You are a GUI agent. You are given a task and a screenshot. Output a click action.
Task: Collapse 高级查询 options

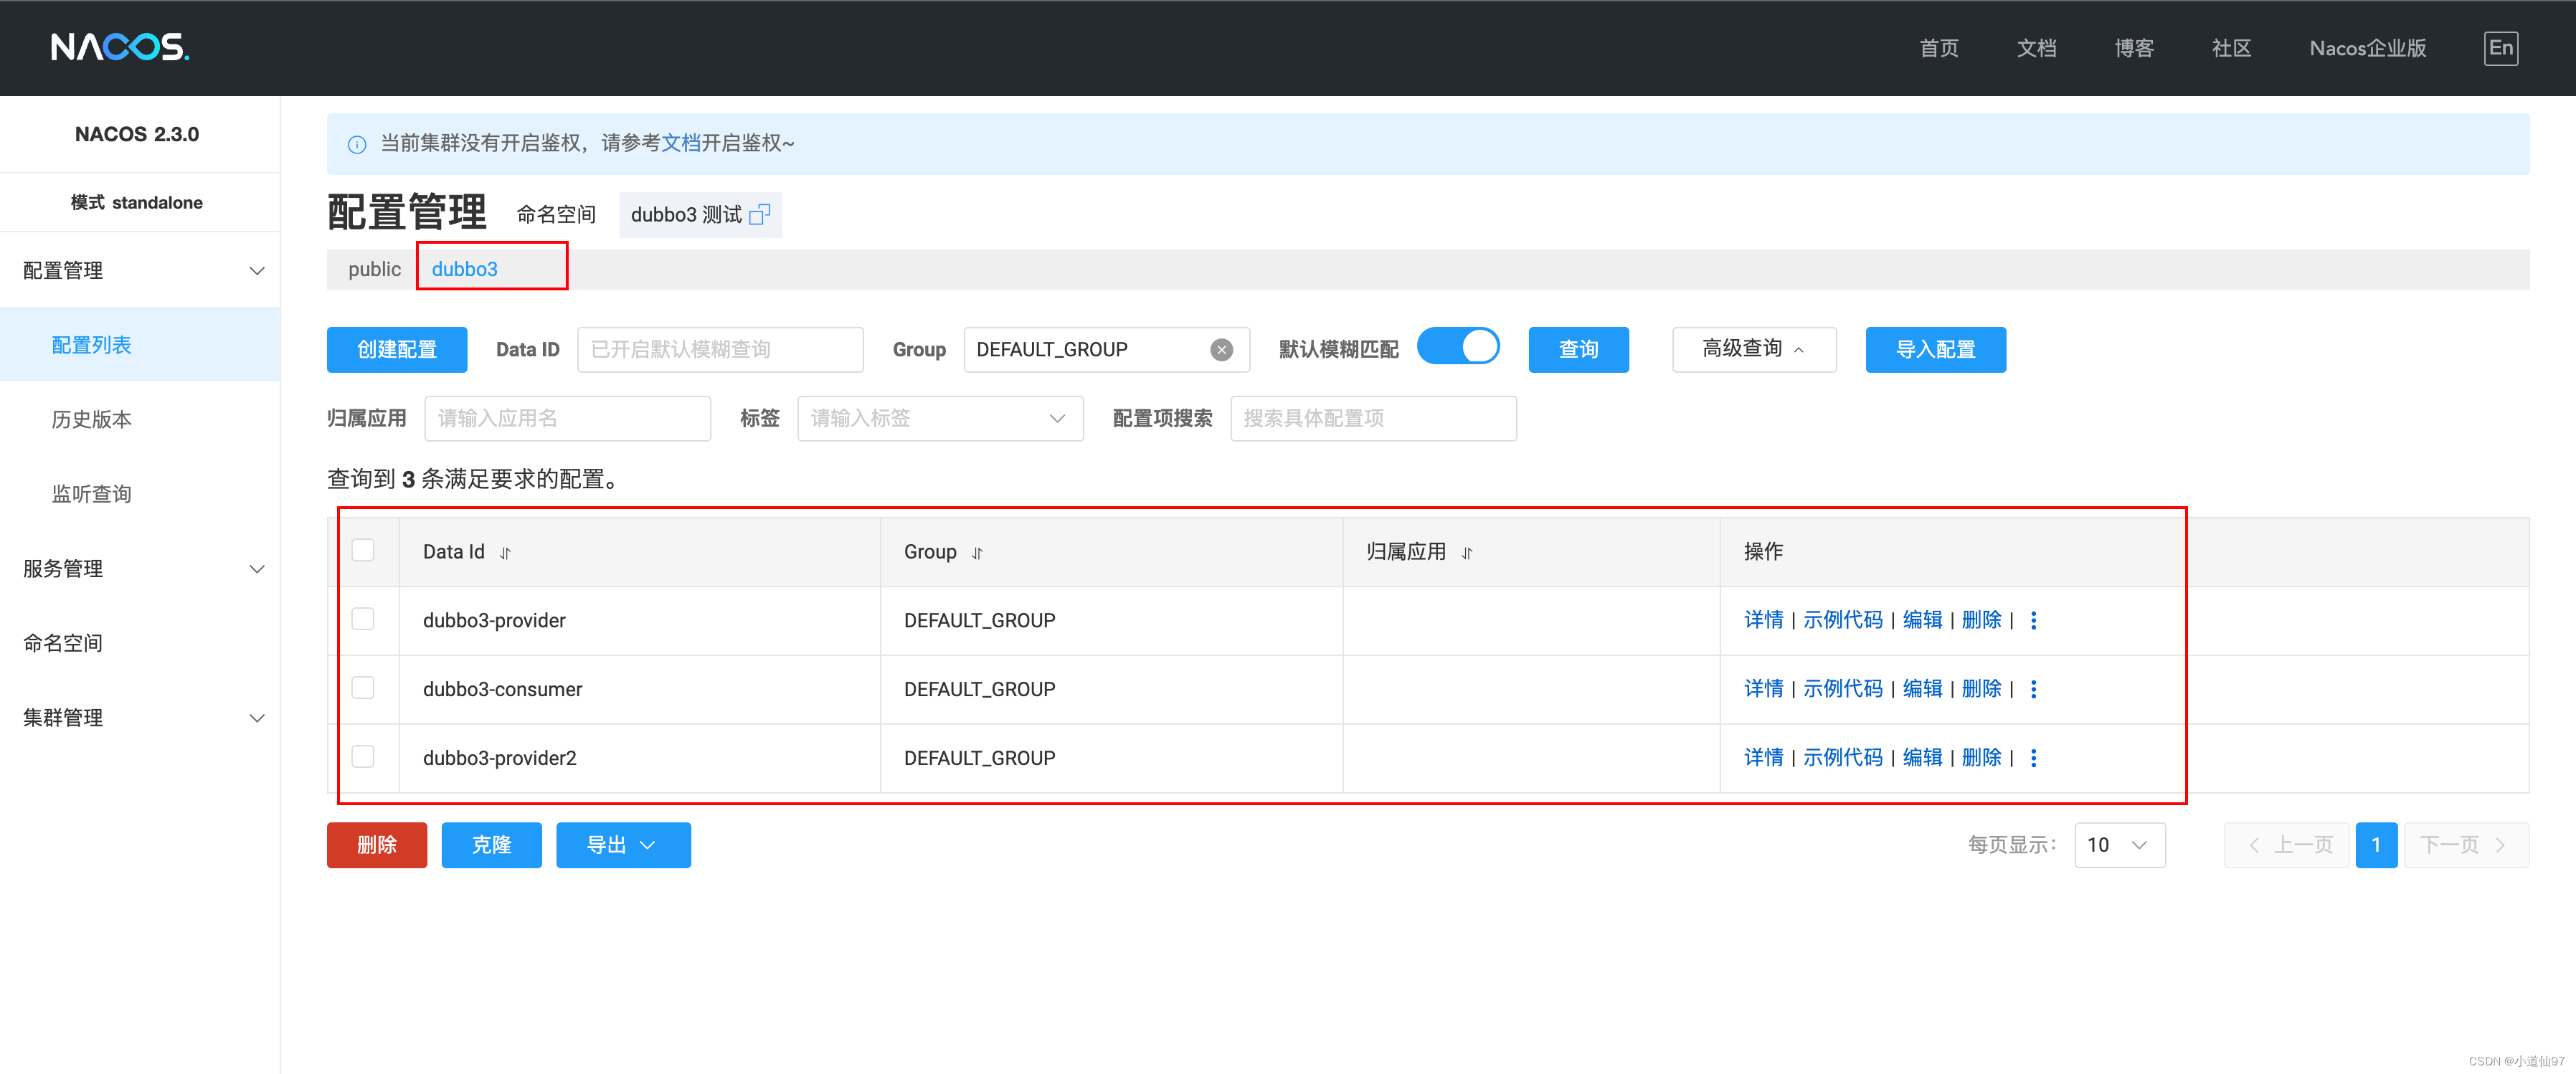click(x=1754, y=349)
